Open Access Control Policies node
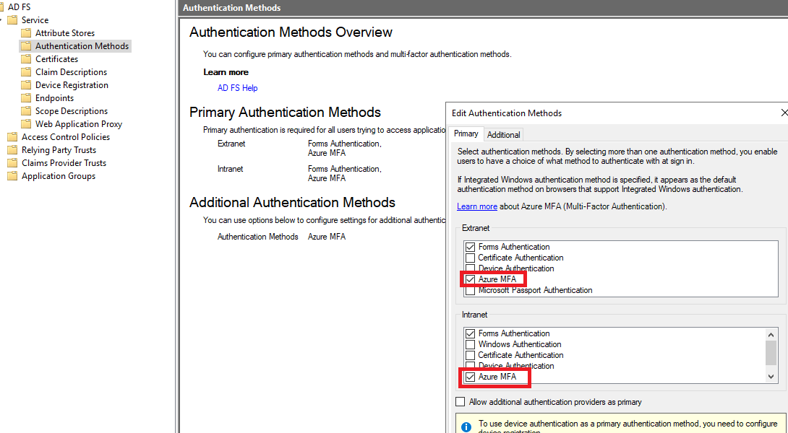 65,137
